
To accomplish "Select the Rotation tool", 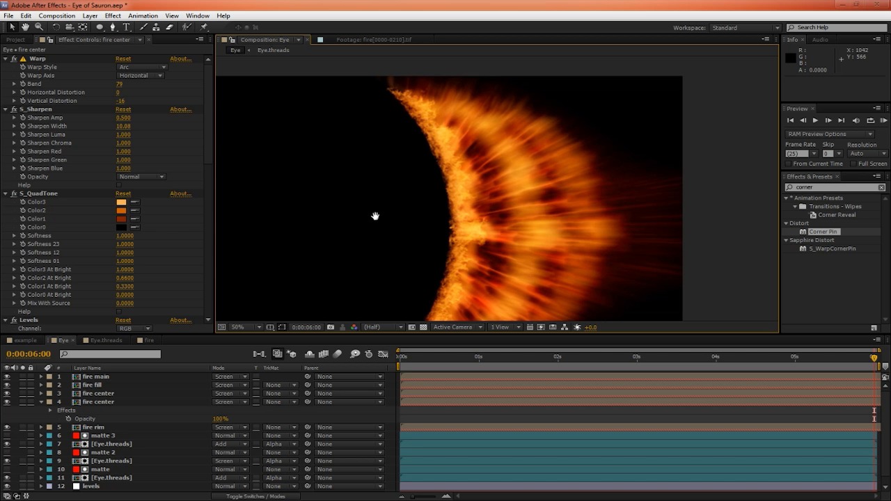I will (56, 27).
